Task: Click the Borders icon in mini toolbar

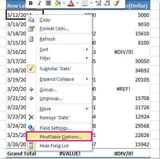Action: pyautogui.click(x=85, y=3)
